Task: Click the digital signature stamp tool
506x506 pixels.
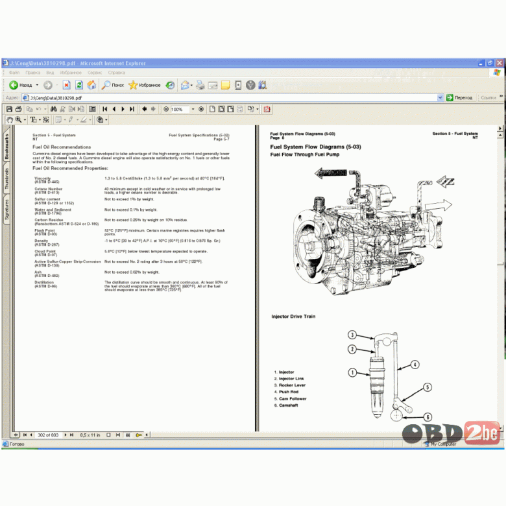Action: pyautogui.click(x=100, y=120)
